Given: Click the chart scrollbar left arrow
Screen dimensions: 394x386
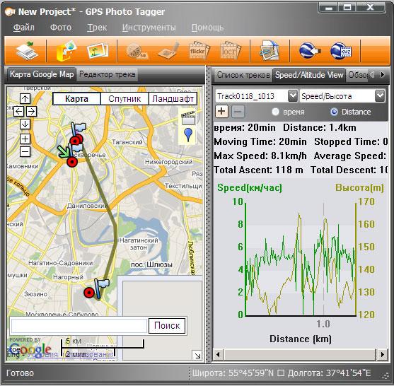Looking at the screenshot, I should (218, 355).
